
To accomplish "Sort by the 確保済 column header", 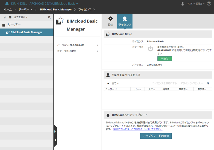I will [x=166, y=89].
